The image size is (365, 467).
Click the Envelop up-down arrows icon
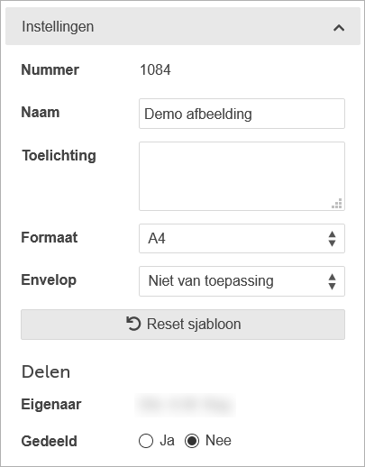coord(332,281)
